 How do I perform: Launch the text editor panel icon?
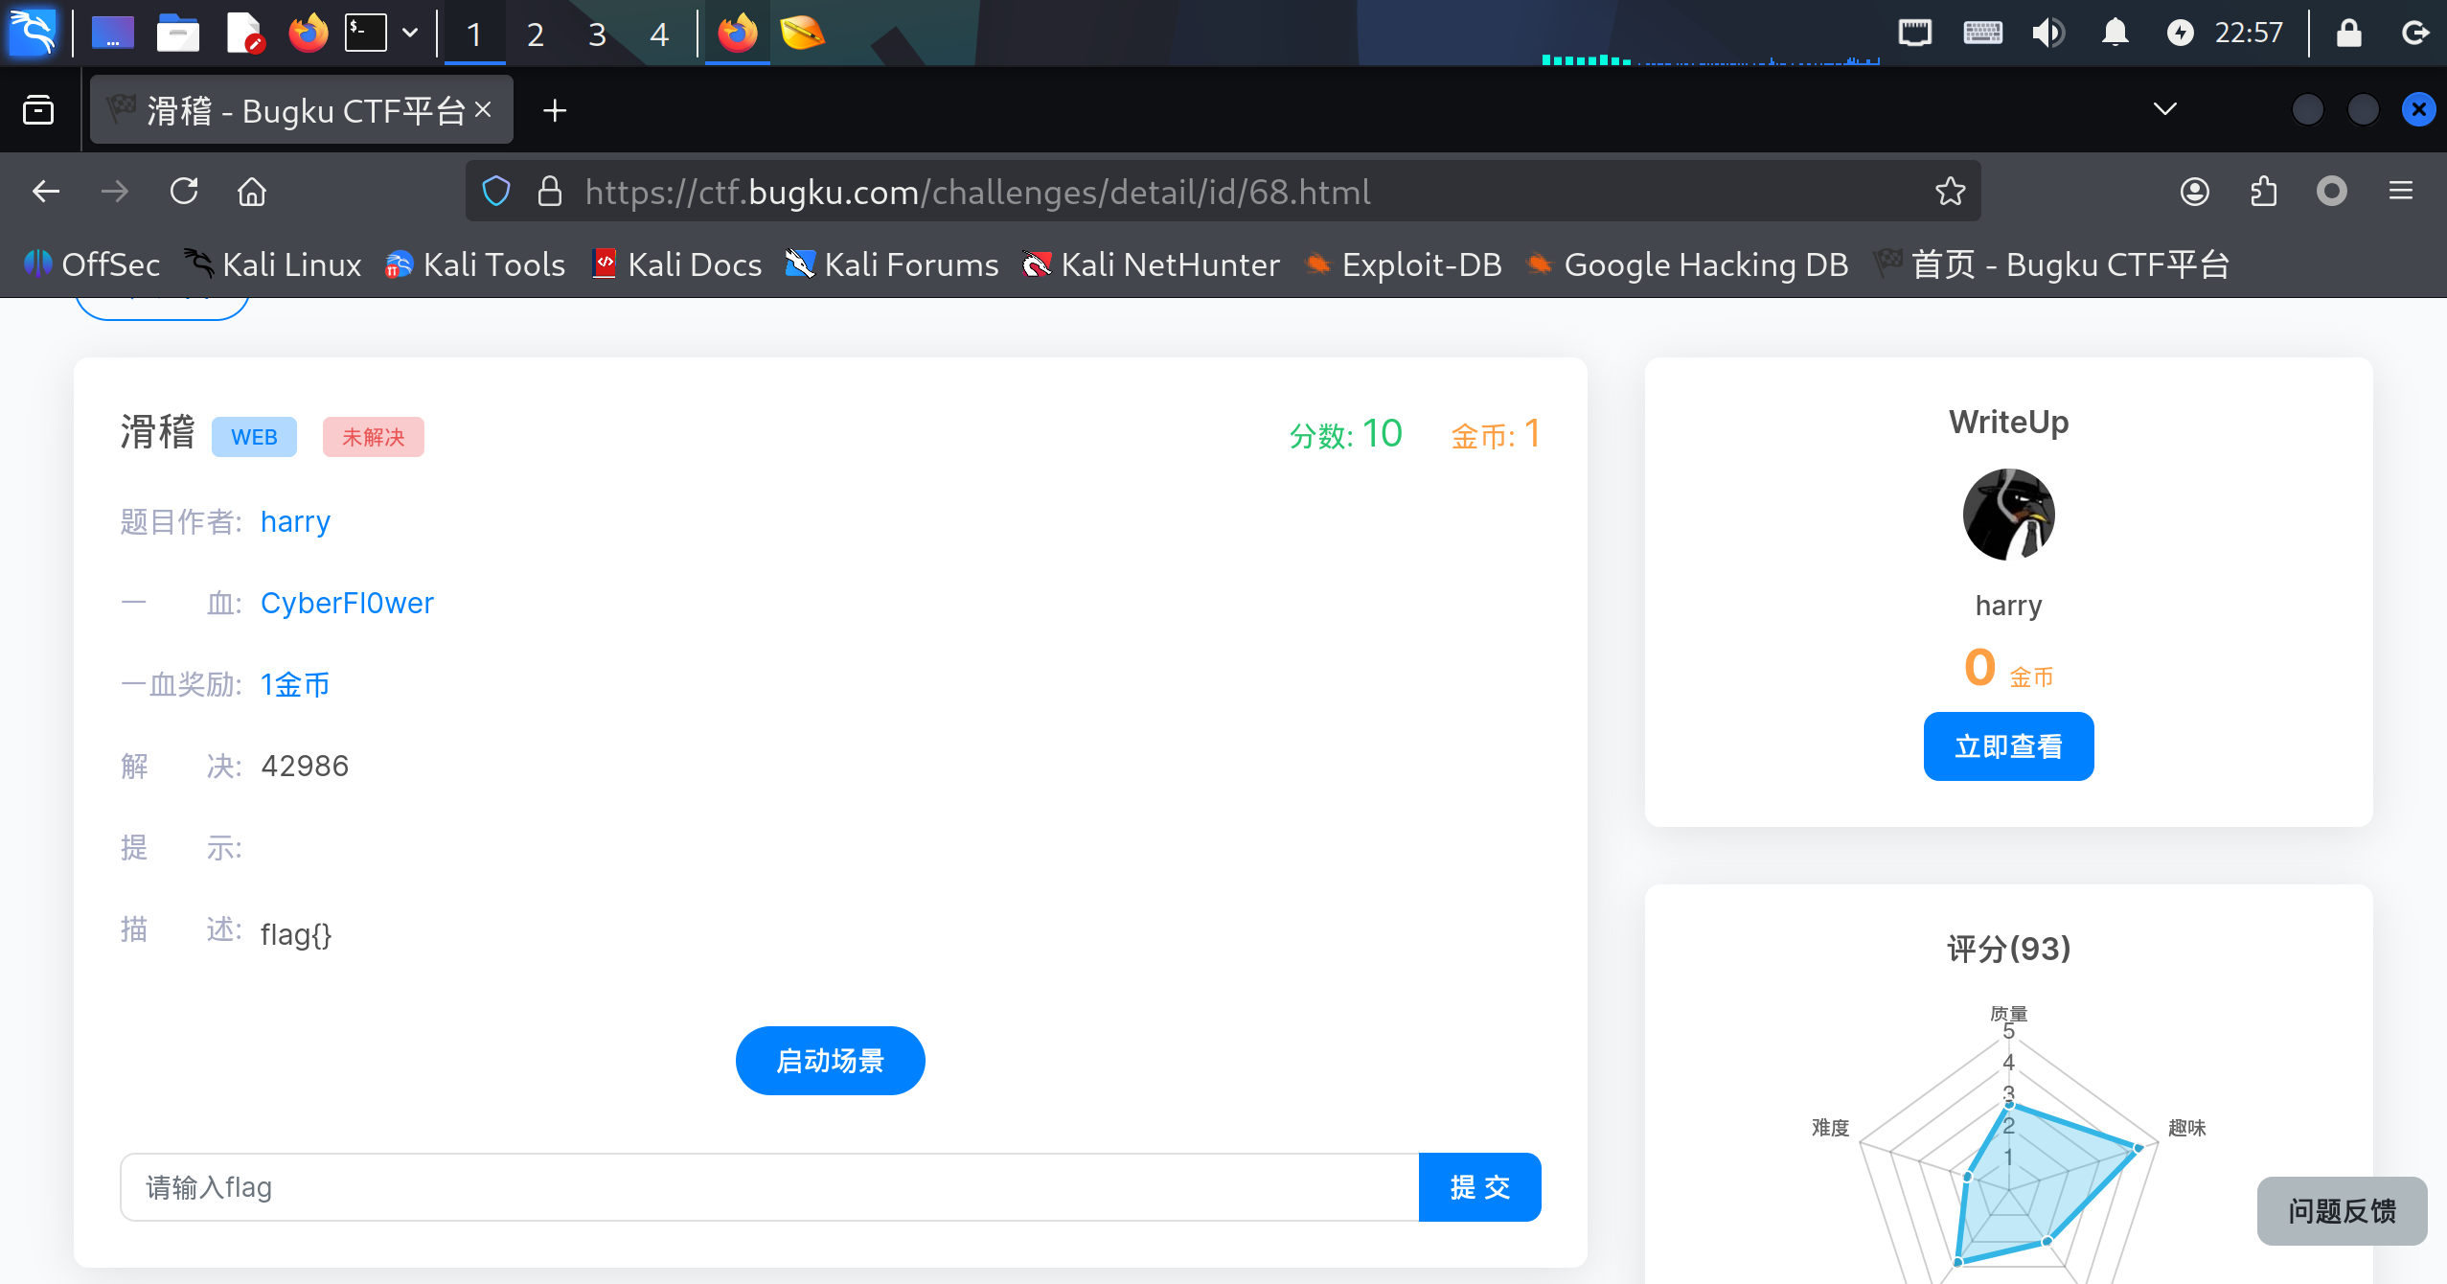pyautogui.click(x=244, y=34)
